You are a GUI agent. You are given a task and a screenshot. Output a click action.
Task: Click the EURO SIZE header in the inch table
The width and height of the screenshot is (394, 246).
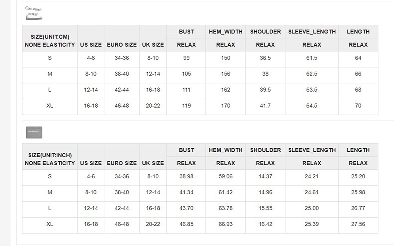(122, 163)
